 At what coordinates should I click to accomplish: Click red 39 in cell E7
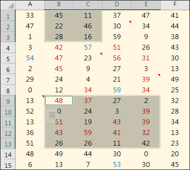tap(146, 79)
